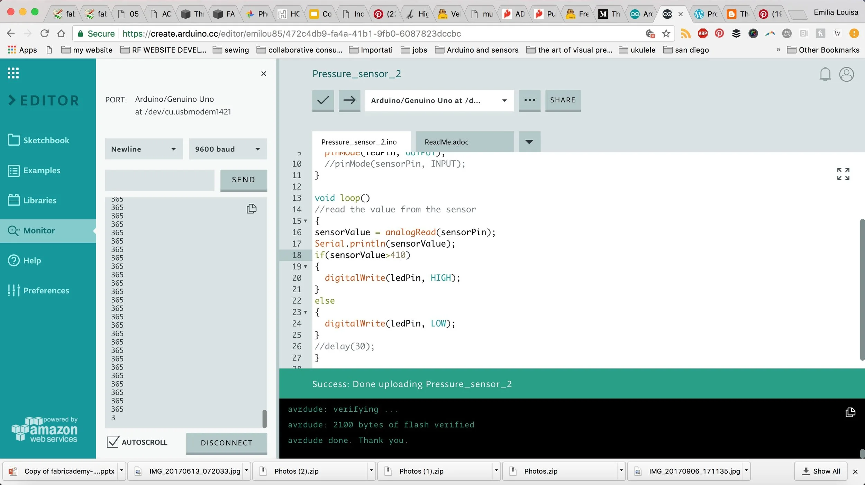Open Examples in the sidebar
Viewport: 865px width, 485px height.
coord(34,170)
